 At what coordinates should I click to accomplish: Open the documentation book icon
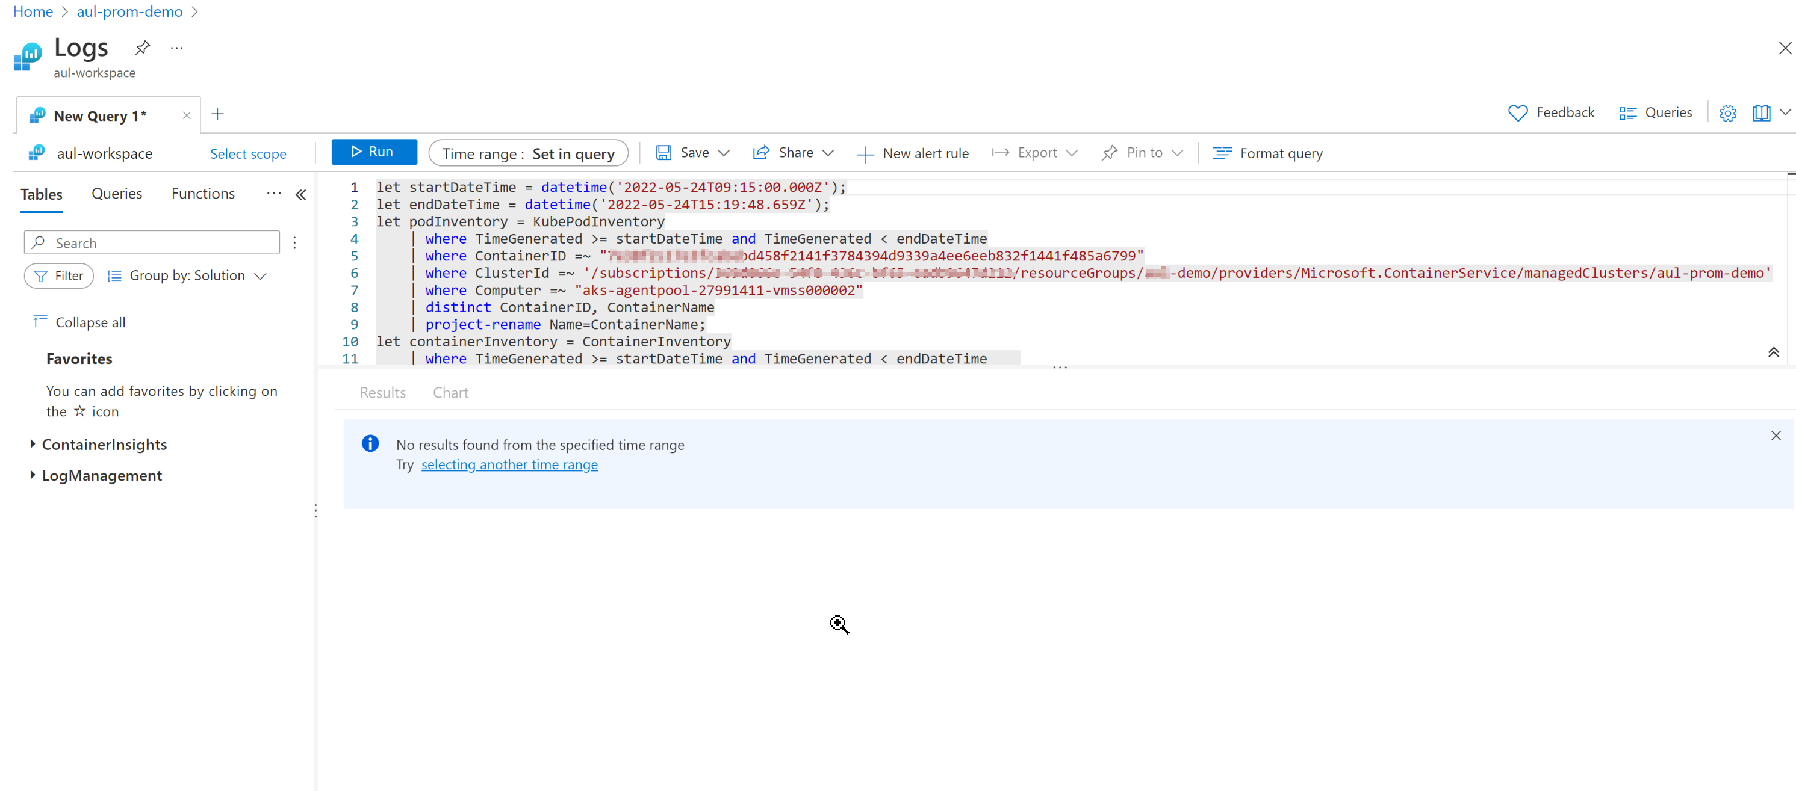click(x=1760, y=113)
